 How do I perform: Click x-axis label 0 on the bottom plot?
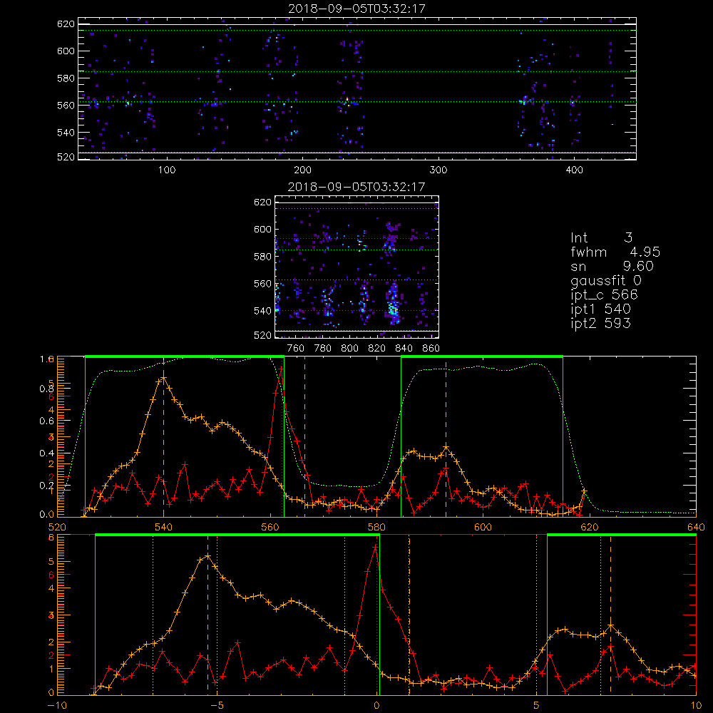point(376,705)
